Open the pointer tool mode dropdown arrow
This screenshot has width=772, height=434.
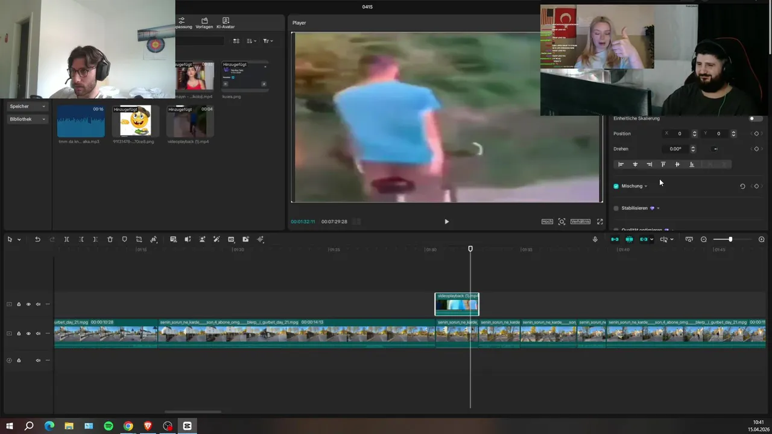click(x=19, y=240)
